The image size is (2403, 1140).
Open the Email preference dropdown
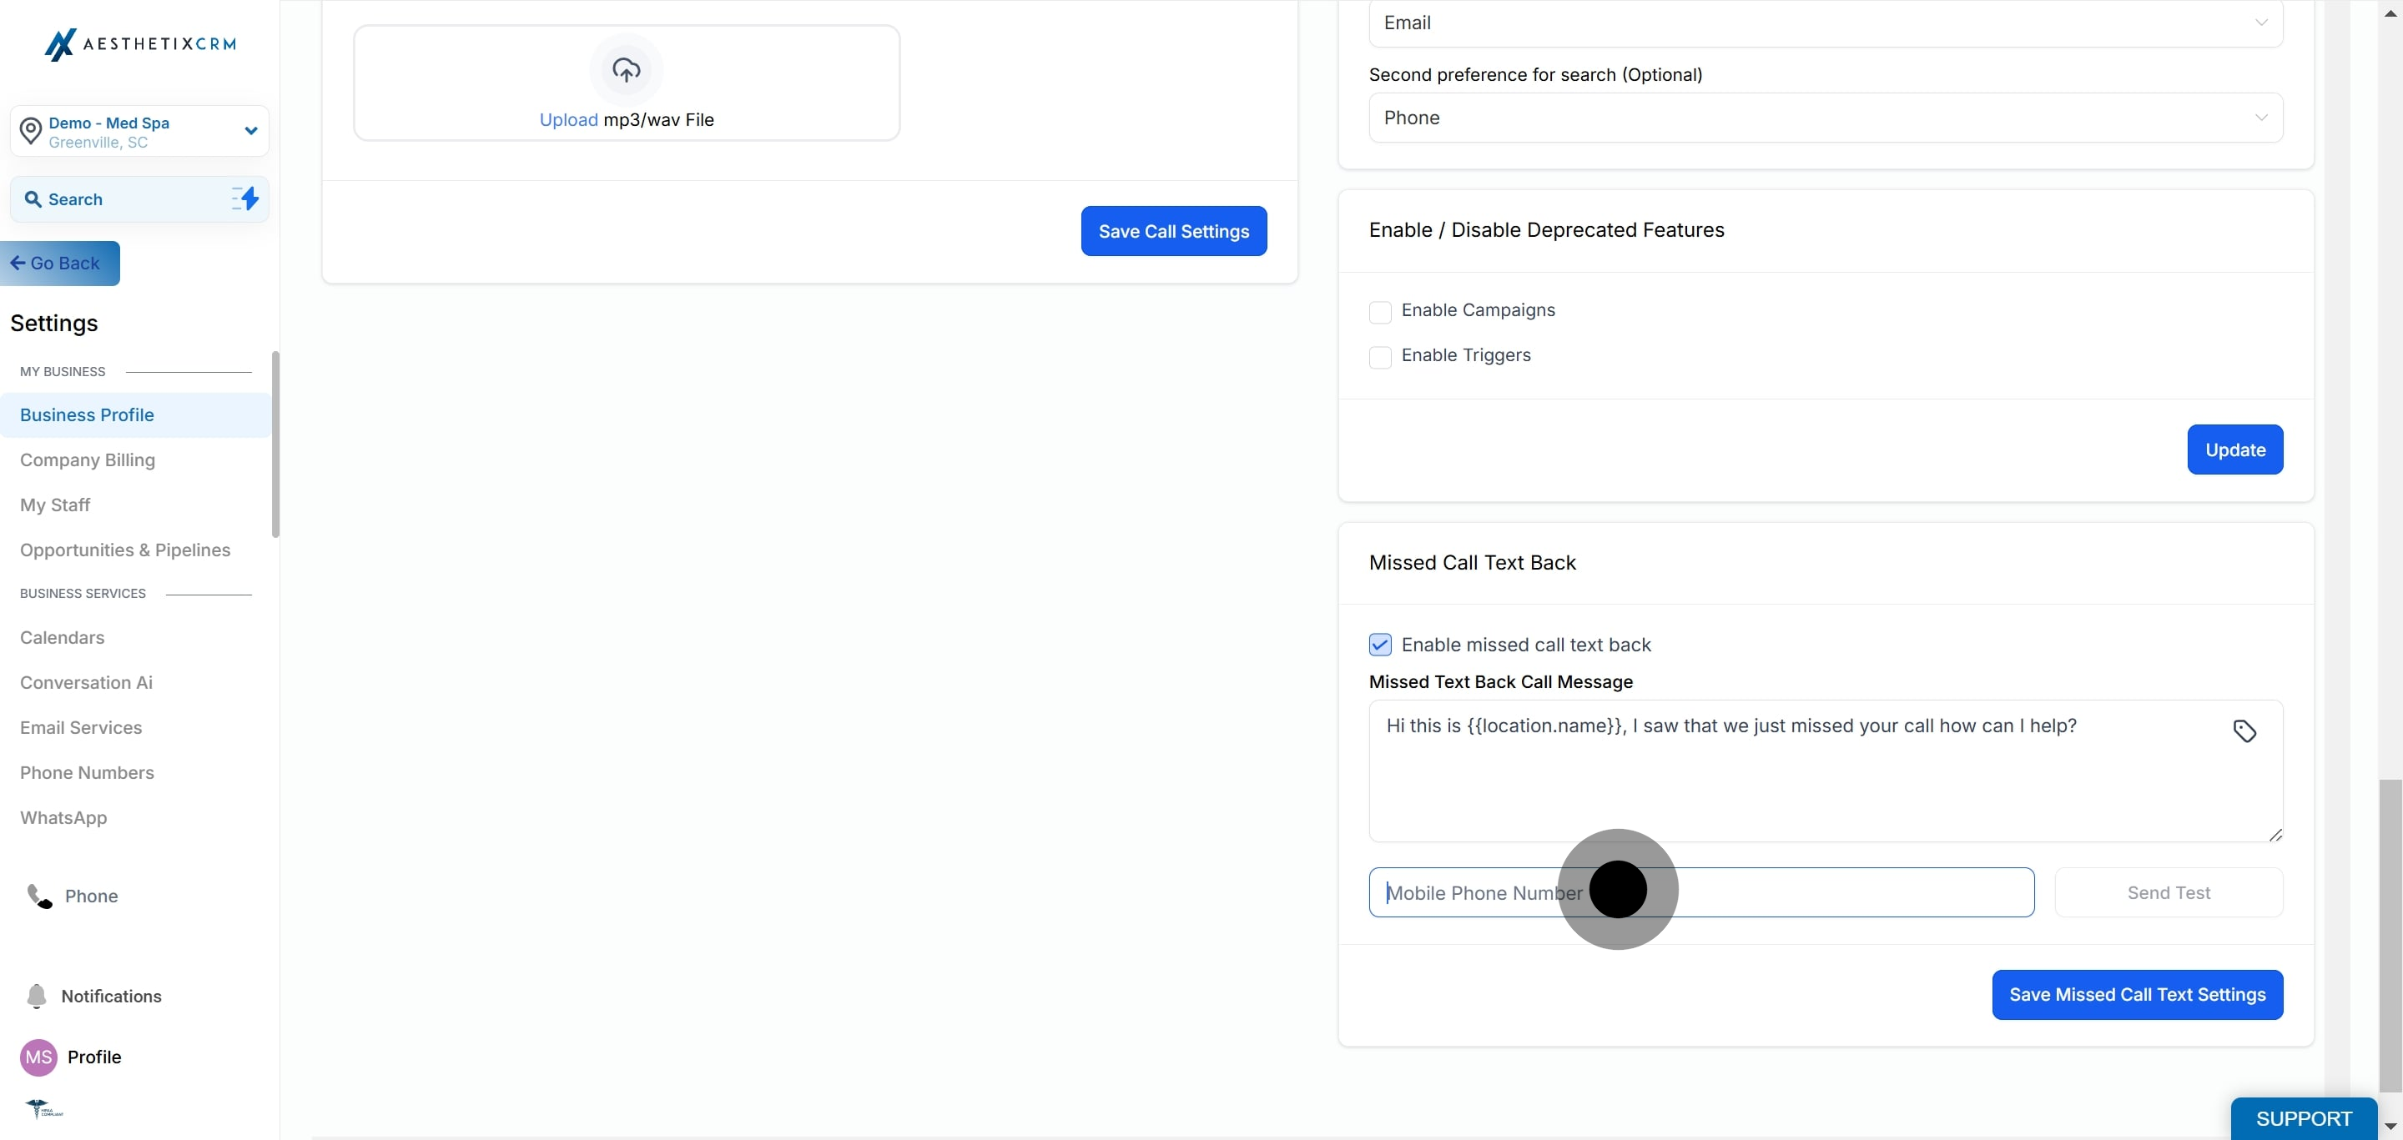click(1825, 23)
